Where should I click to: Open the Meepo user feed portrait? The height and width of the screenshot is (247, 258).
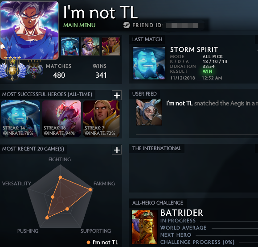coord(149,112)
